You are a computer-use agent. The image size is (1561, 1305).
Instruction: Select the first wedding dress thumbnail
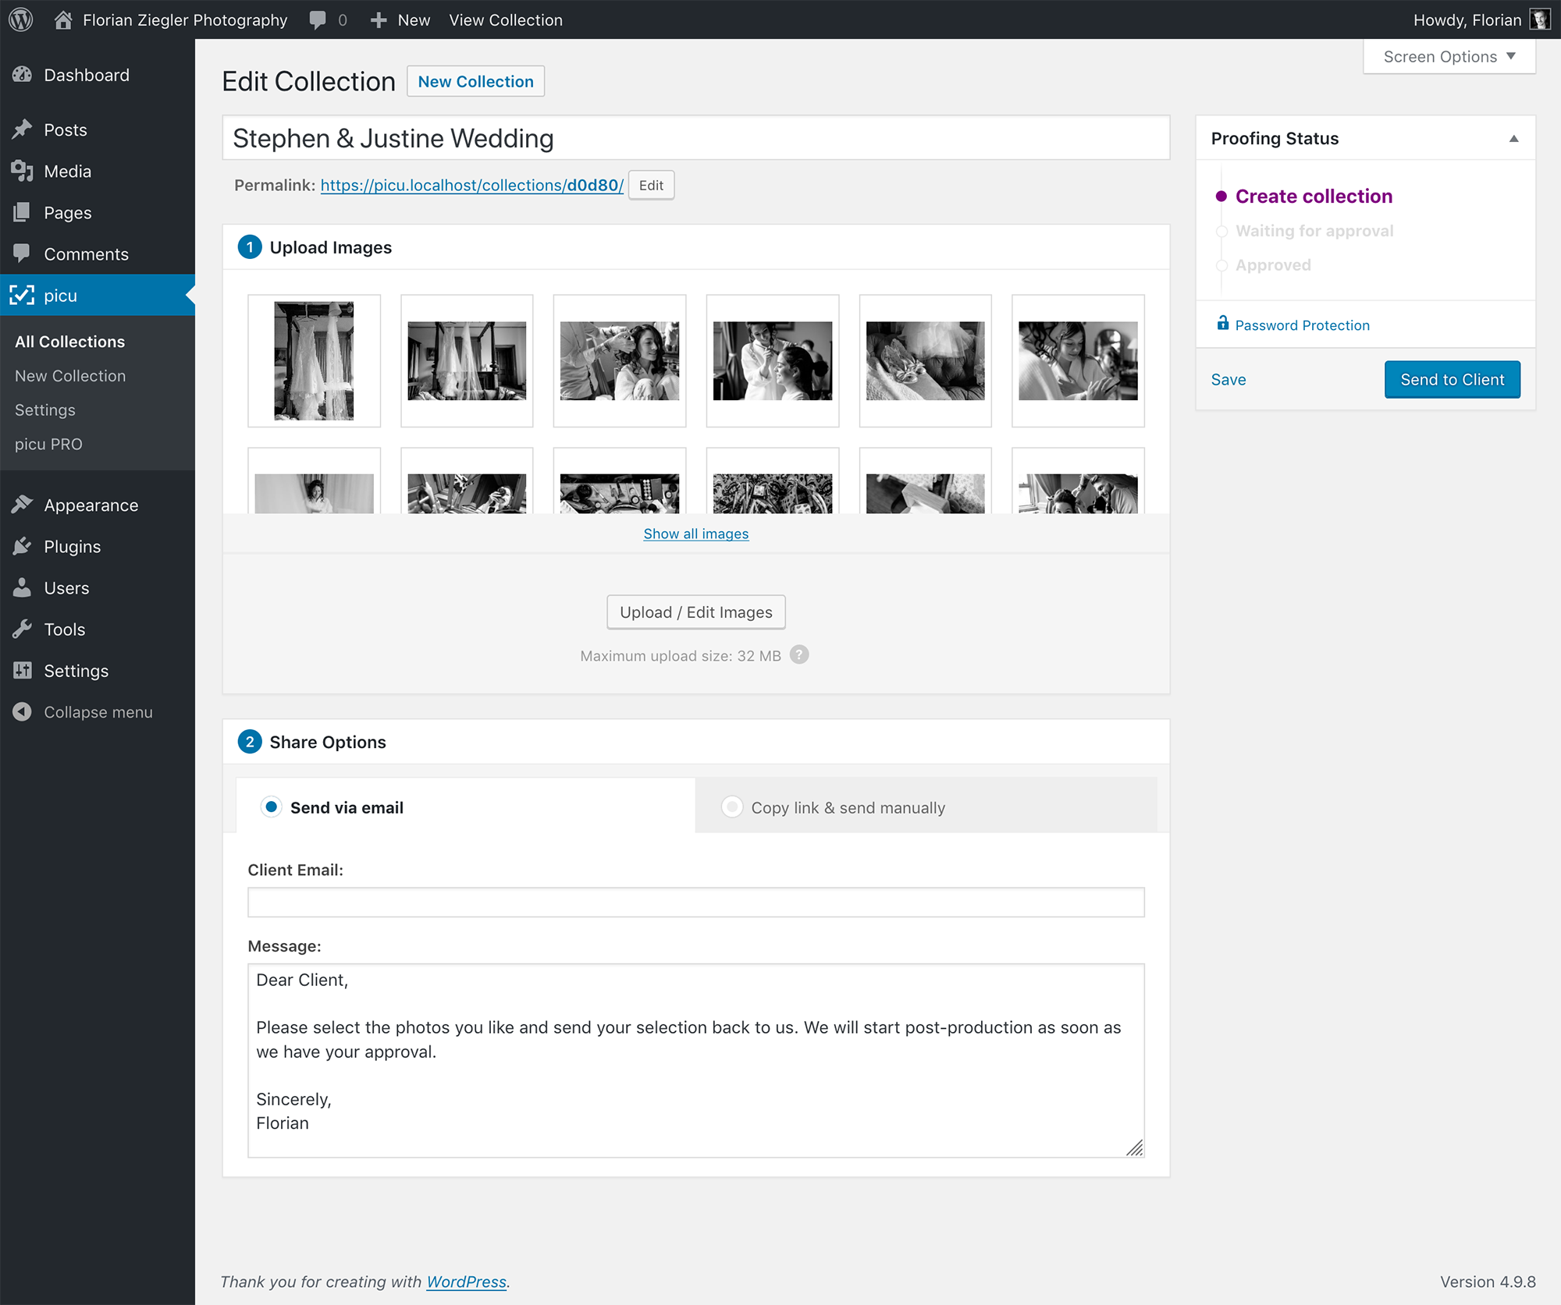(314, 360)
